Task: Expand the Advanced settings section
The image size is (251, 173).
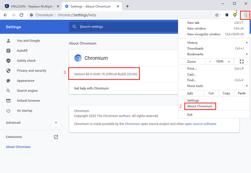Action: click(x=31, y=123)
